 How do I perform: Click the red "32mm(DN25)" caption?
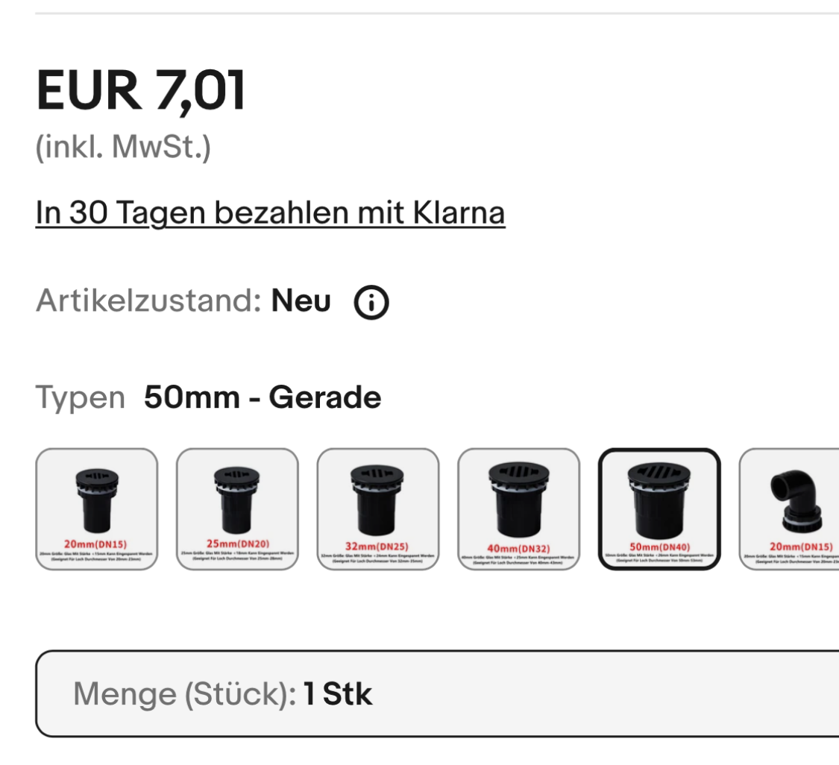click(378, 547)
